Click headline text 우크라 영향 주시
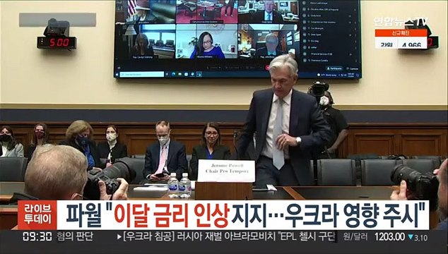Image resolution: width=448 pixels, height=254 pixels. [x=352, y=215]
